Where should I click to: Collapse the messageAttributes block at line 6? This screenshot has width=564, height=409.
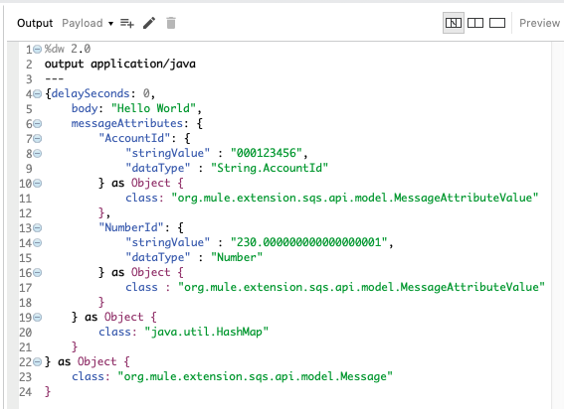coord(38,124)
